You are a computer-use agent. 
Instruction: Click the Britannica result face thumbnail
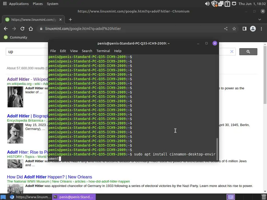click(15, 133)
